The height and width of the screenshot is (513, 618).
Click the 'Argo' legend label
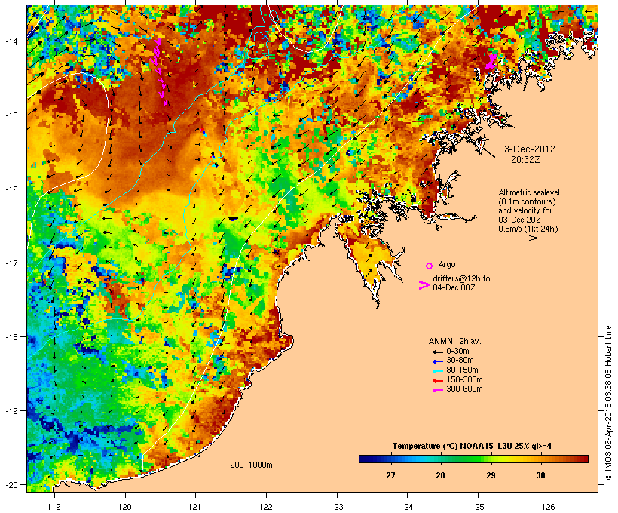click(447, 264)
